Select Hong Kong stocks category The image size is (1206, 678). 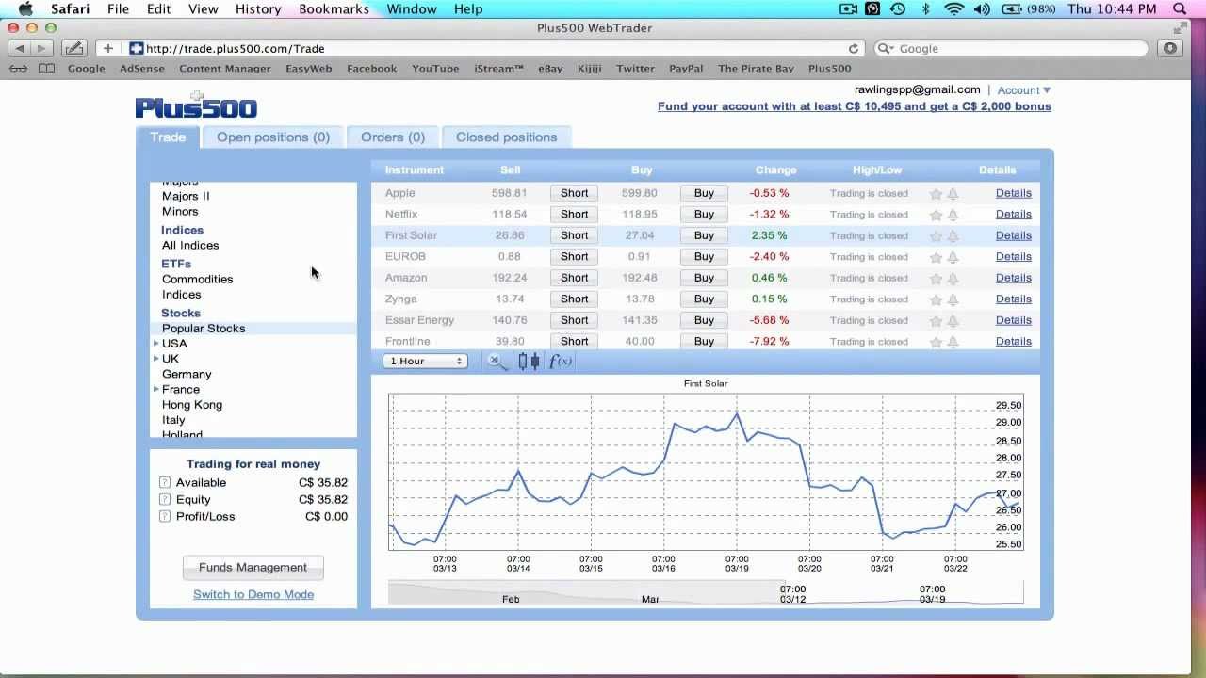[x=192, y=405]
